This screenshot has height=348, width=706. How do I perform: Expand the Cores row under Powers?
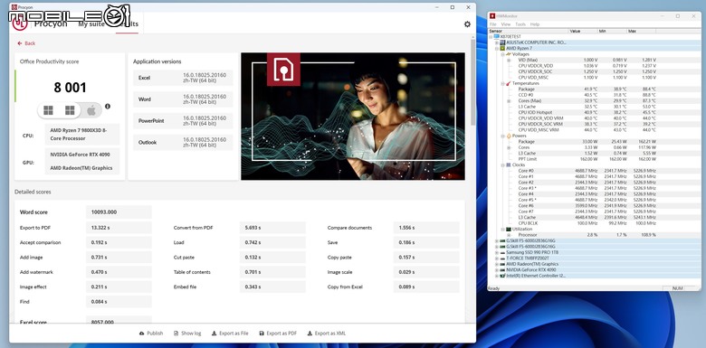(x=509, y=147)
